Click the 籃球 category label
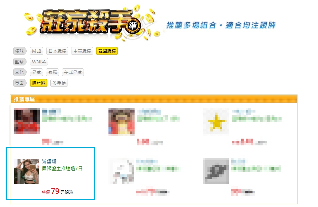This screenshot has width=318, height=207. [20, 62]
